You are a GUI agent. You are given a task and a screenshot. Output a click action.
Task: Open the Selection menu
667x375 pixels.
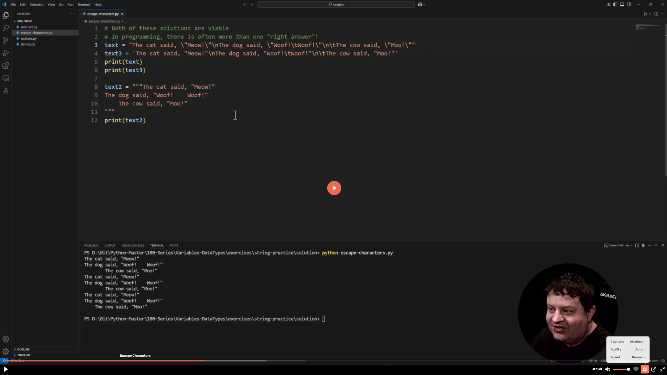pos(36,5)
